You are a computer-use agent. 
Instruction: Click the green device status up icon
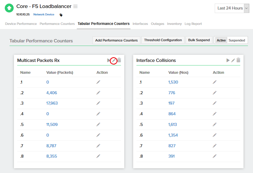pyautogui.click(x=9, y=8)
